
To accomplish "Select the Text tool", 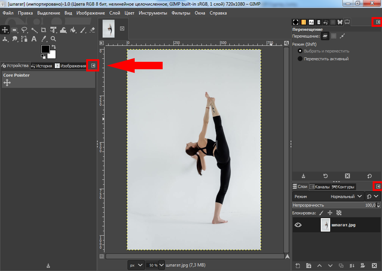I will click(34, 39).
